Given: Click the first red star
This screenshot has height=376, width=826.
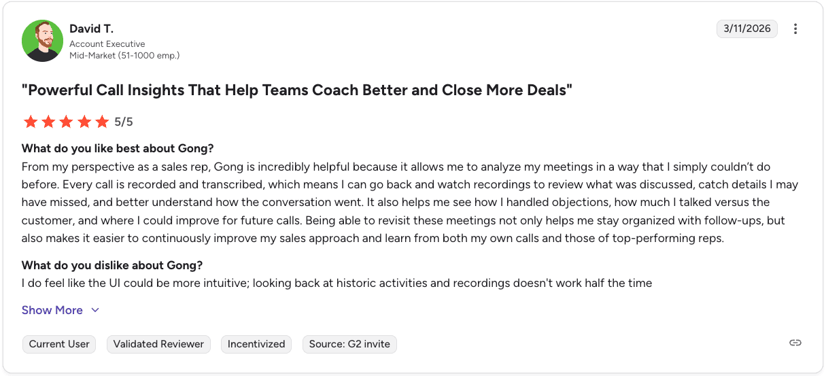Looking at the screenshot, I should 31,122.
